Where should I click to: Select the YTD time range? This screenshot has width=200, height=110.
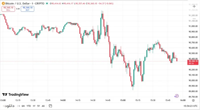(x=29, y=106)
